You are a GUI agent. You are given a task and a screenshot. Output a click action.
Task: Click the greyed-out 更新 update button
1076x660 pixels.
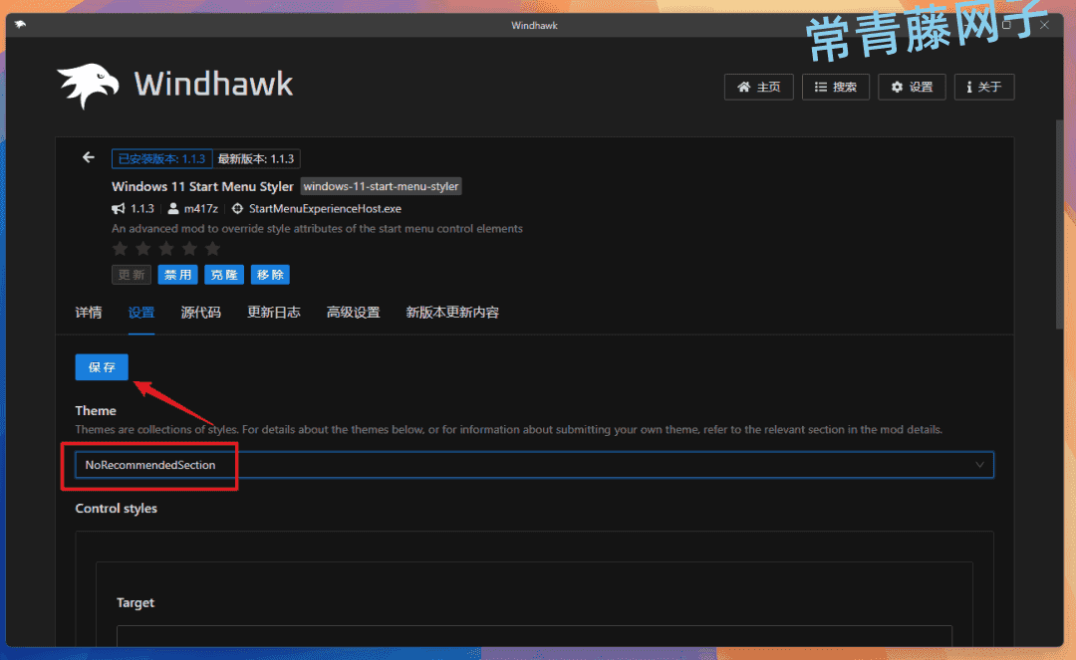tap(132, 275)
